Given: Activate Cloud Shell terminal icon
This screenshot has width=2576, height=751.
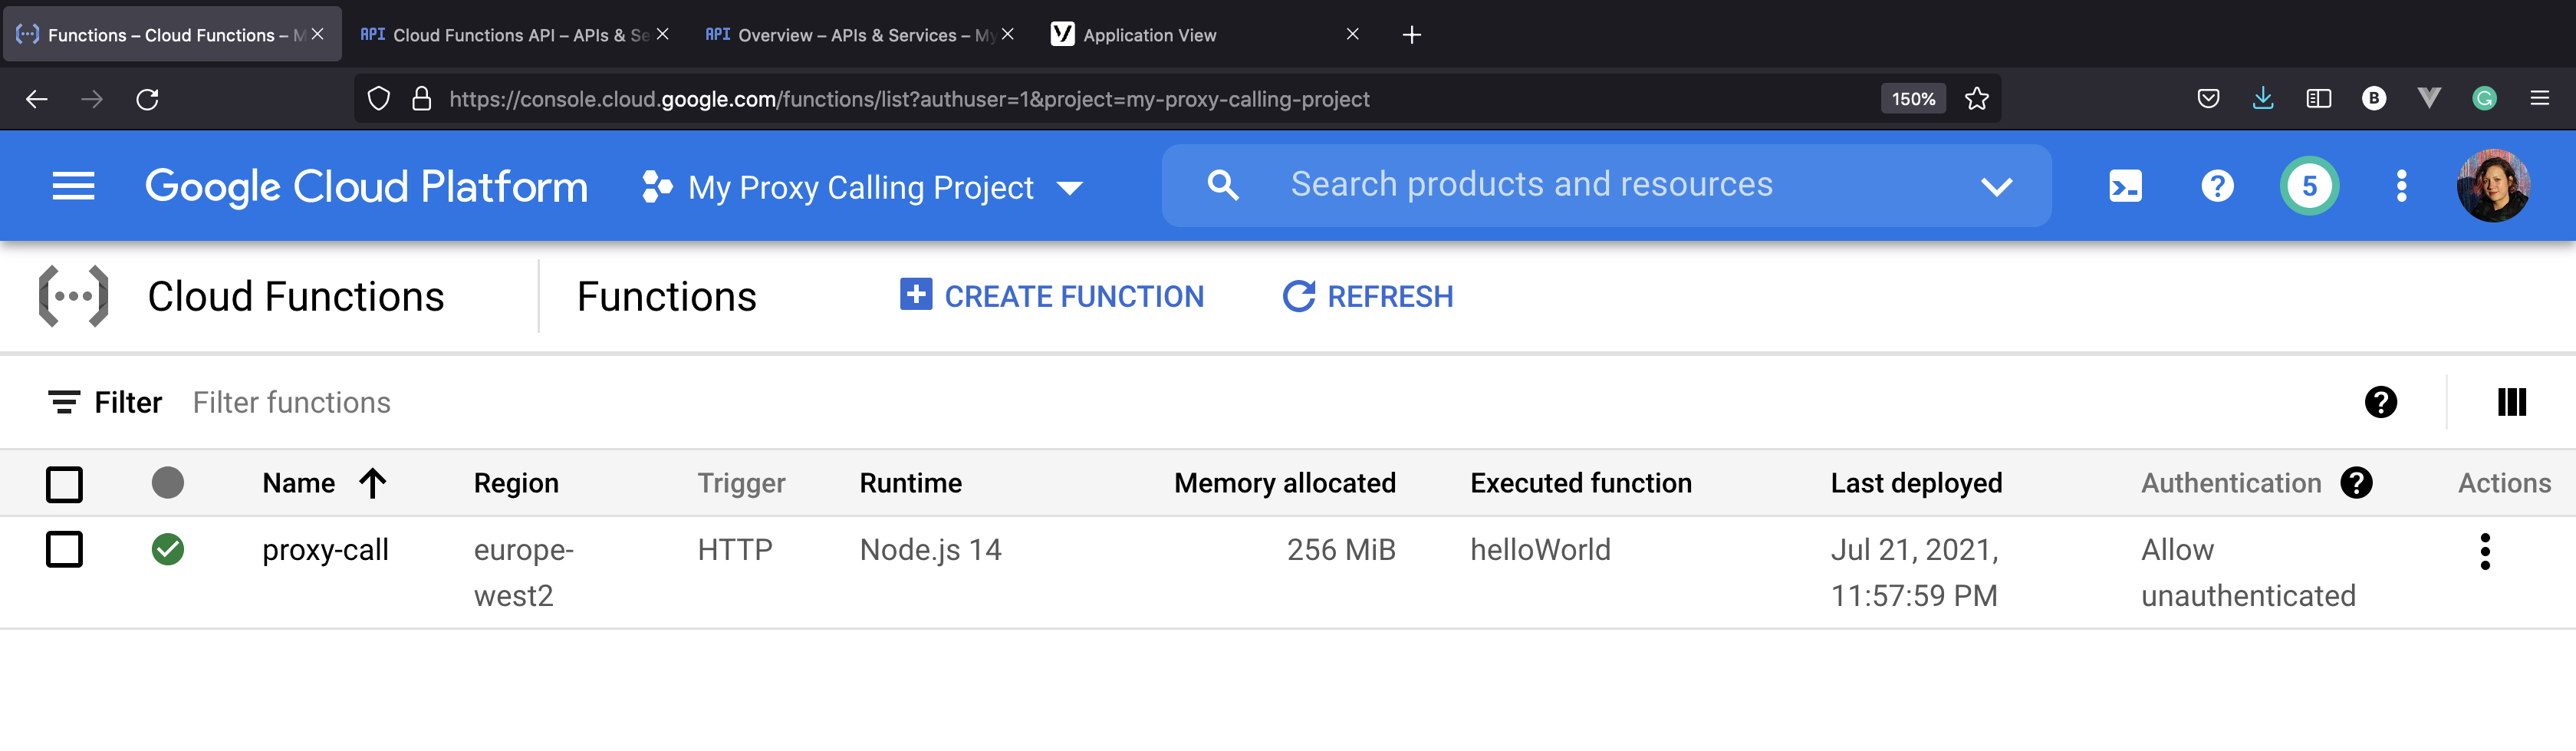Looking at the screenshot, I should [x=2125, y=186].
